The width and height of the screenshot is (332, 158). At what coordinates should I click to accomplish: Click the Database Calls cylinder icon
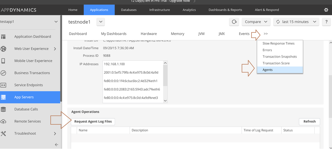3,109
